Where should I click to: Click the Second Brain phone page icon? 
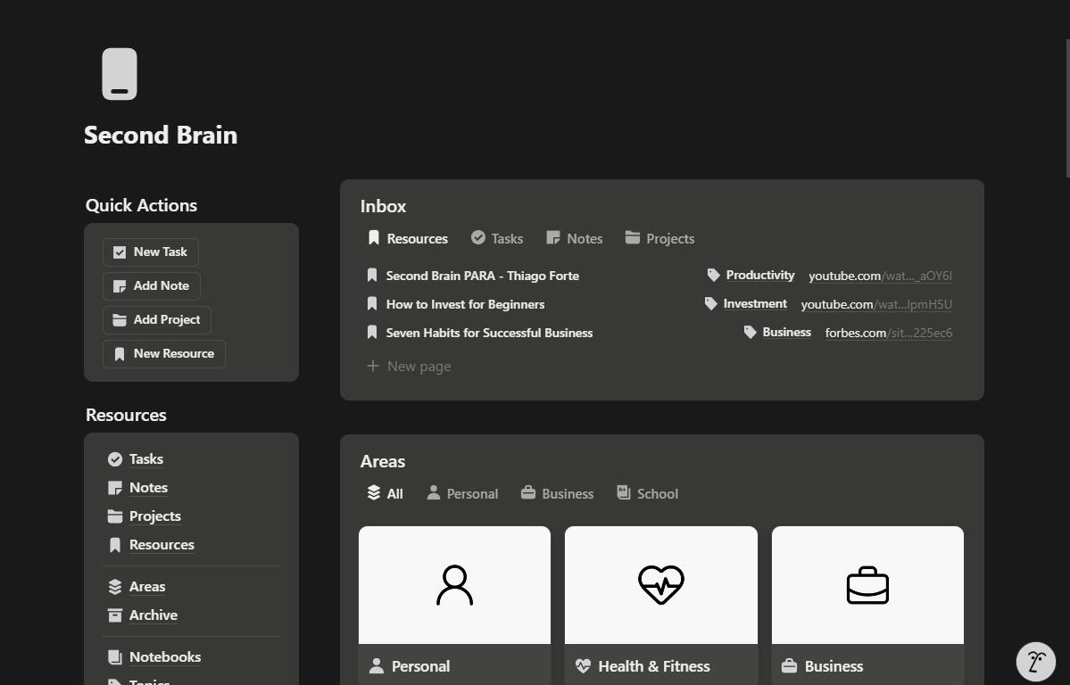120,74
